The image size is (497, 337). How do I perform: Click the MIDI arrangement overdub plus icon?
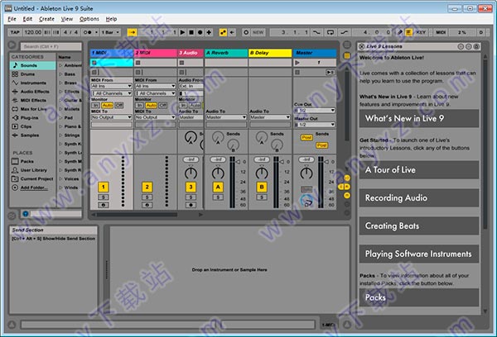point(209,32)
